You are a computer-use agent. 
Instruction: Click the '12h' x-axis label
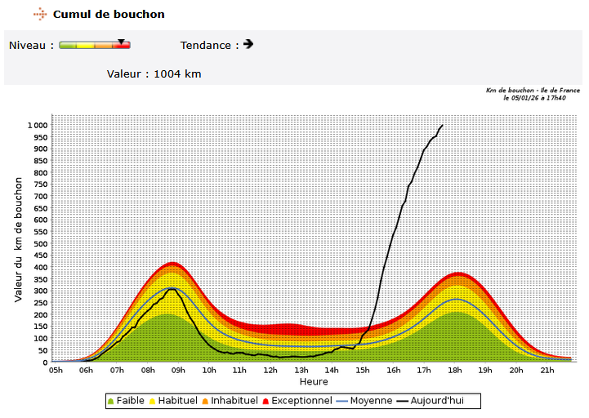270,371
